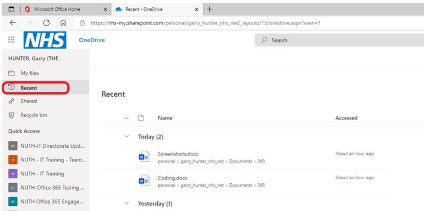Collapse all groups using header chevron
This screenshot has width=424, height=211.
(x=127, y=118)
